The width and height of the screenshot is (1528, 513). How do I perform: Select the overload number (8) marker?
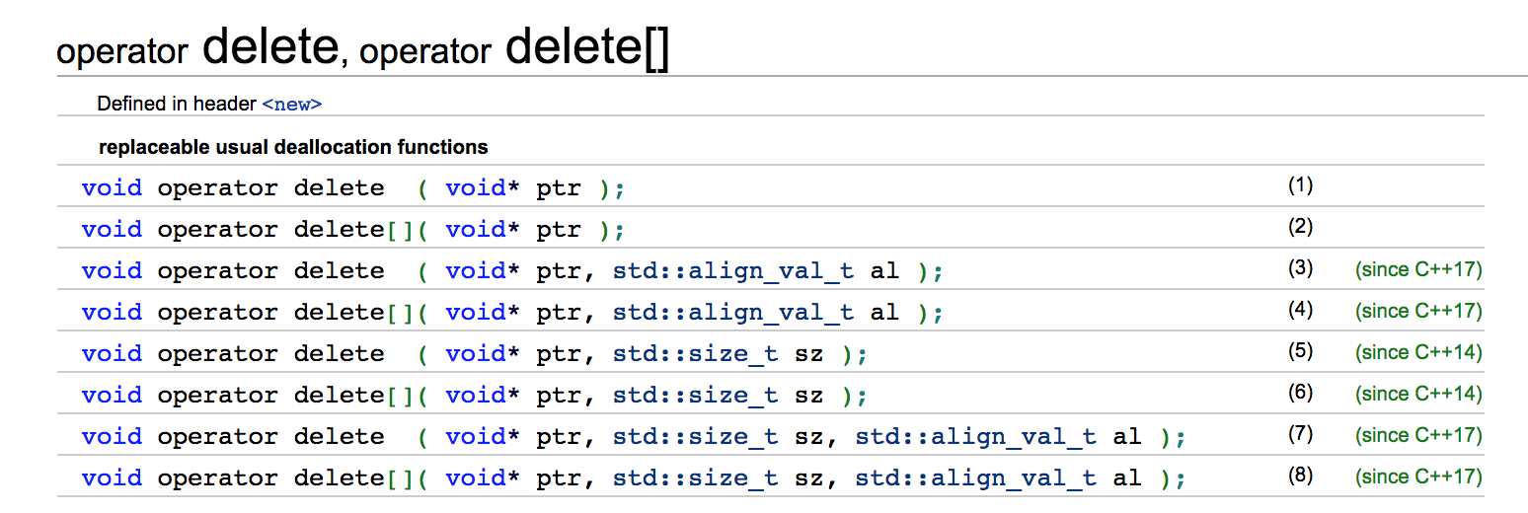point(1300,476)
